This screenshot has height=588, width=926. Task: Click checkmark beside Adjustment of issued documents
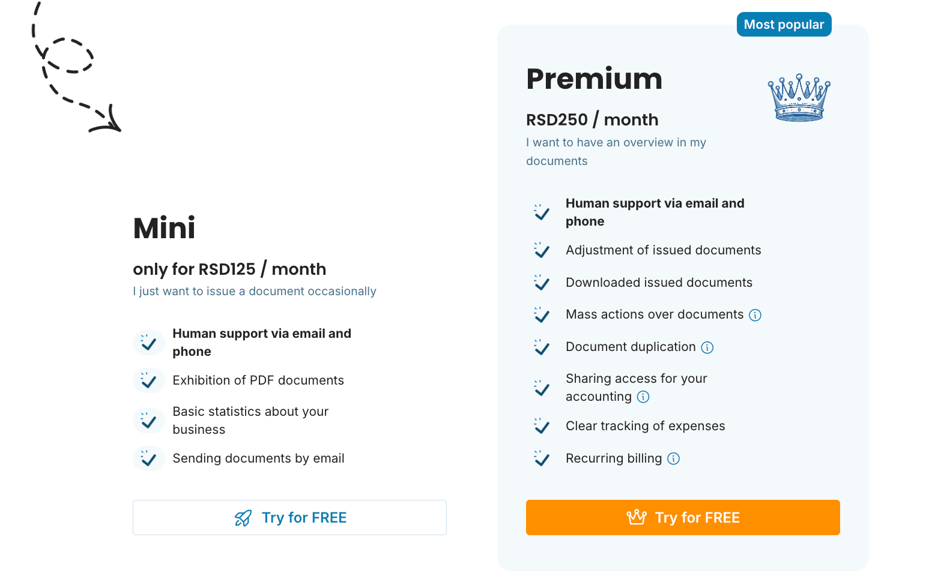pos(542,250)
